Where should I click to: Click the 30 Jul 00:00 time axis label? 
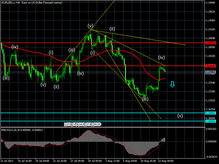click(x=95, y=162)
